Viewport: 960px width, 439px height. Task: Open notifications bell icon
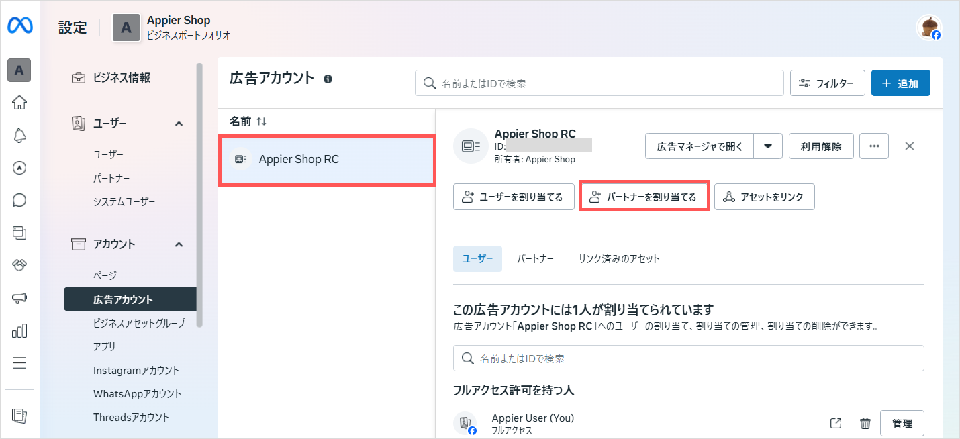(19, 136)
